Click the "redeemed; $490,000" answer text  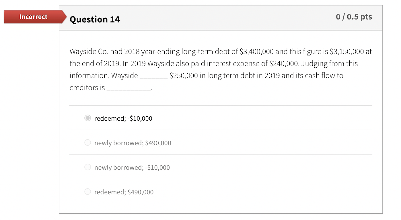124,192
